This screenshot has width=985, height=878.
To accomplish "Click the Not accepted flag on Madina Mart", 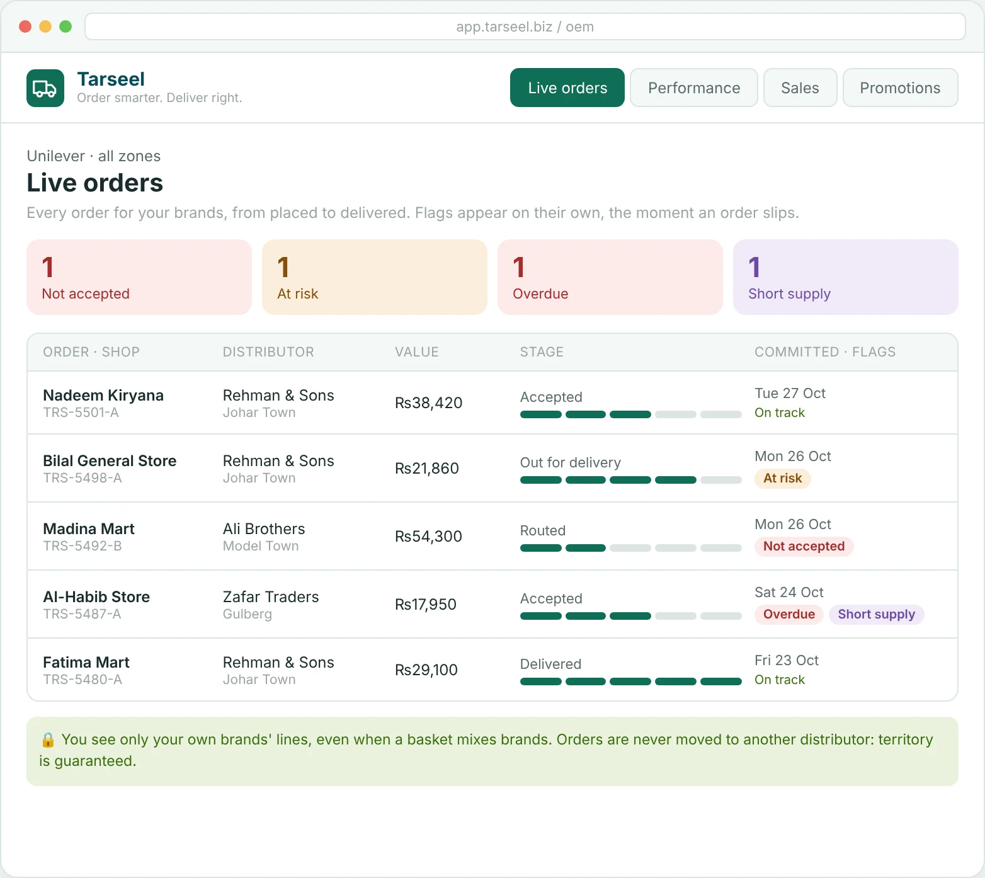I will (x=804, y=546).
